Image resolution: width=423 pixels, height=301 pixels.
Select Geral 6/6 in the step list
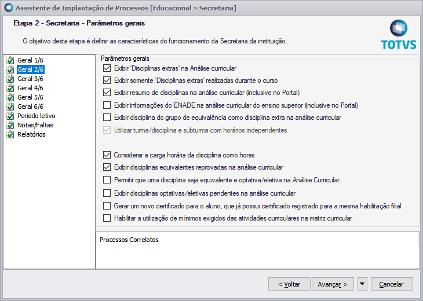point(30,107)
